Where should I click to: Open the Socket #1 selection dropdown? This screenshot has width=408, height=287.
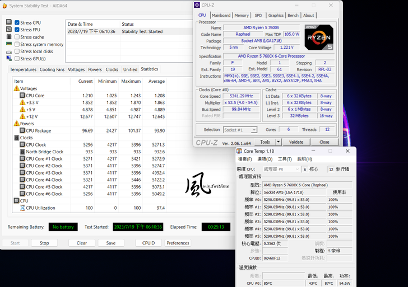point(239,130)
